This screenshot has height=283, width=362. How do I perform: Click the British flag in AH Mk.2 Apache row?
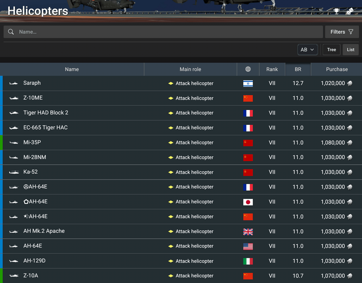[248, 232]
